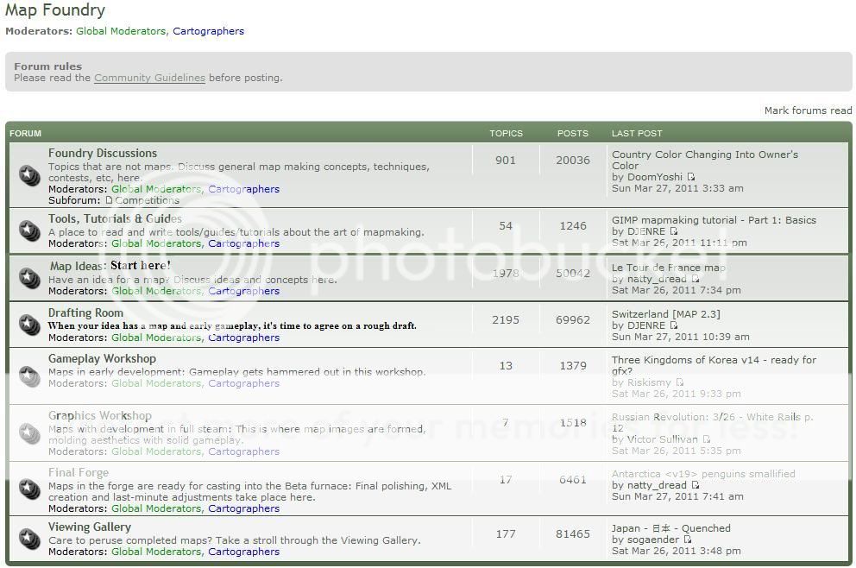This screenshot has width=856, height=568.
Task: Open Cartographers link under Map Foundry title
Action: click(209, 31)
